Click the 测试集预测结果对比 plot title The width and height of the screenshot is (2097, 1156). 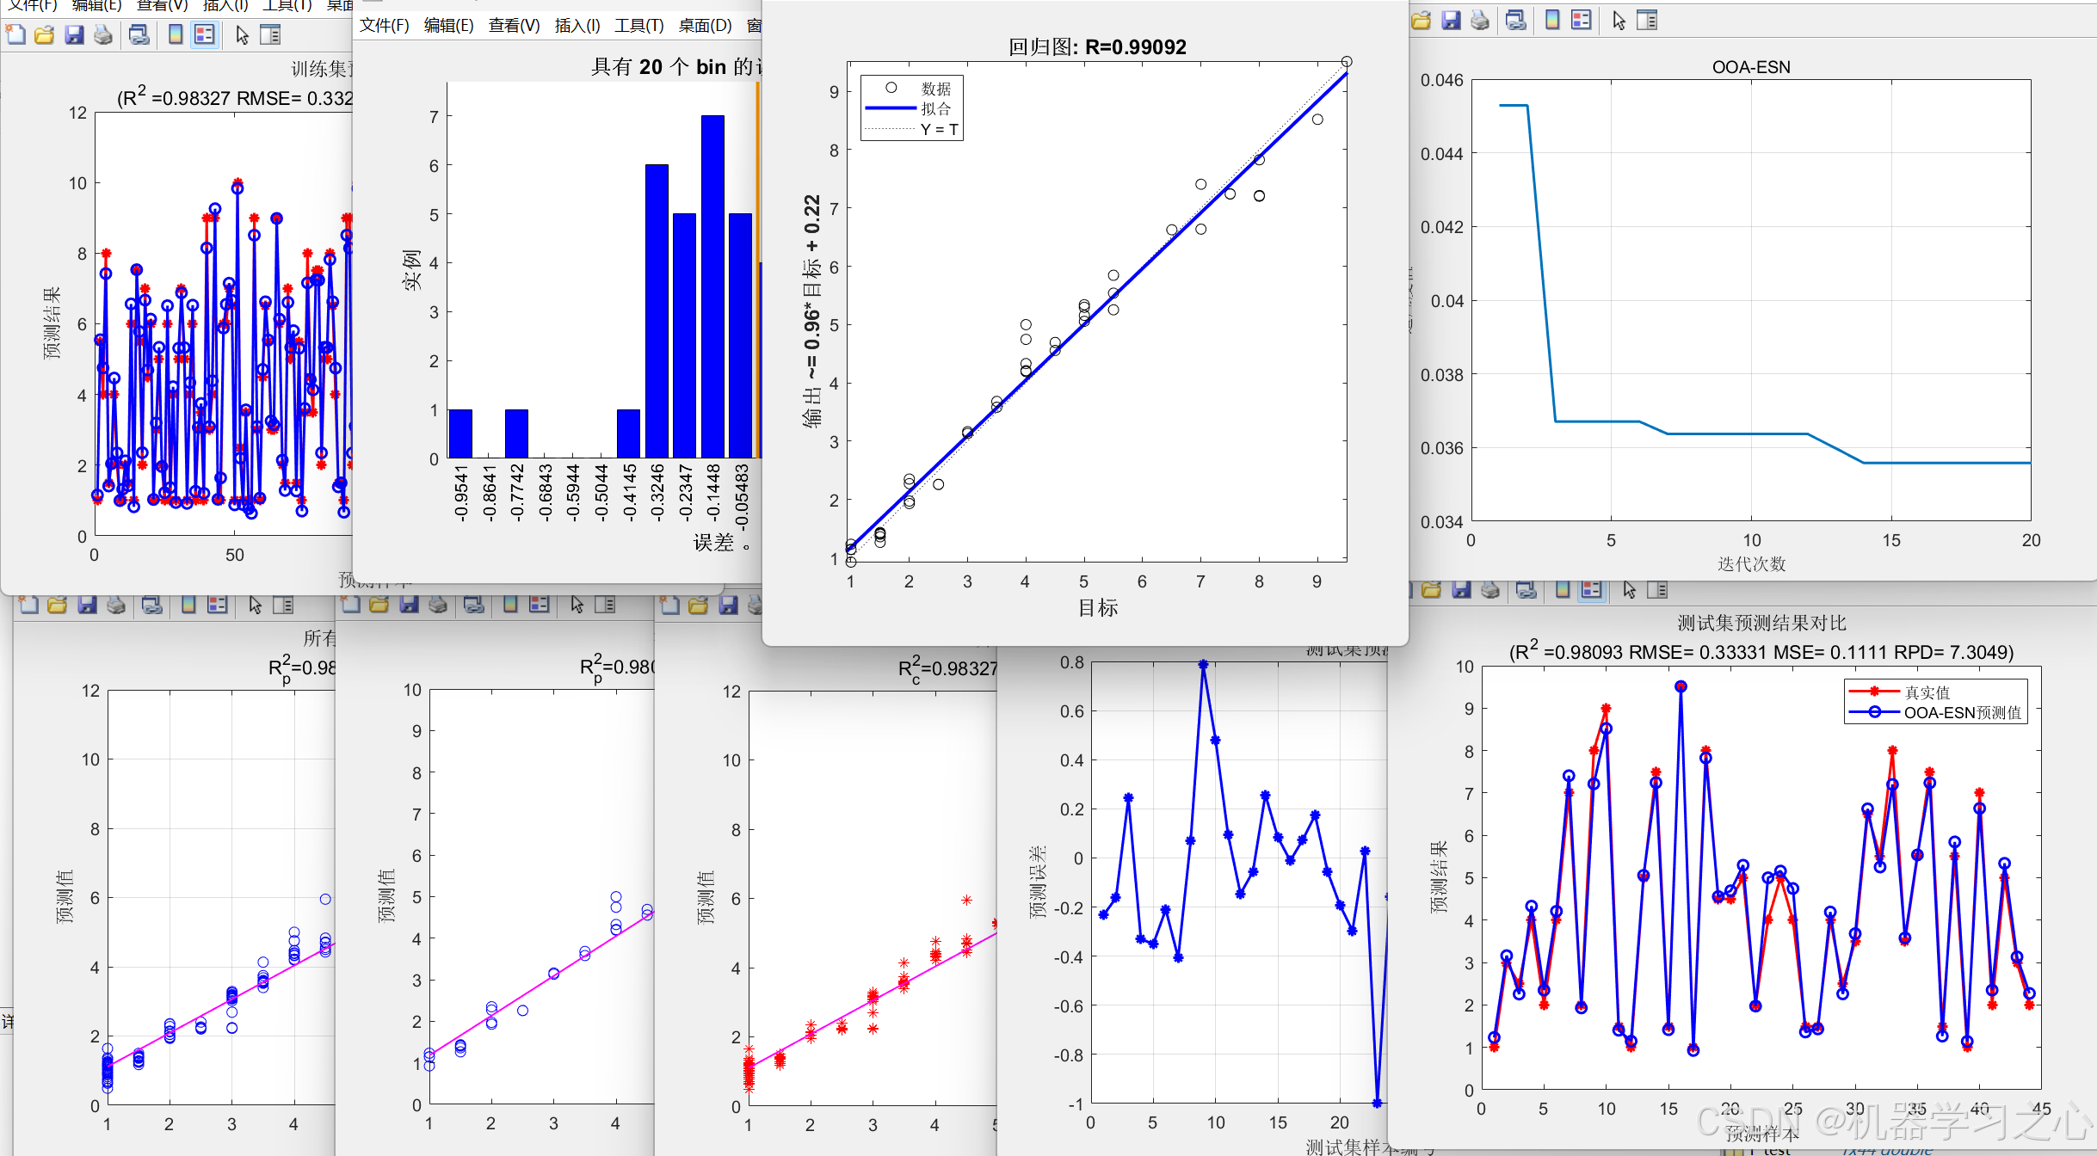coord(1761,624)
